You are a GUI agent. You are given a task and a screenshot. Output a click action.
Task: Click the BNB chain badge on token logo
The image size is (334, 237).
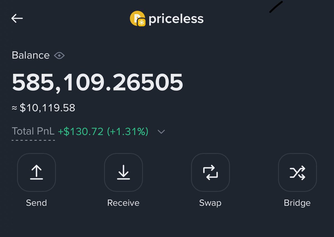click(x=142, y=23)
